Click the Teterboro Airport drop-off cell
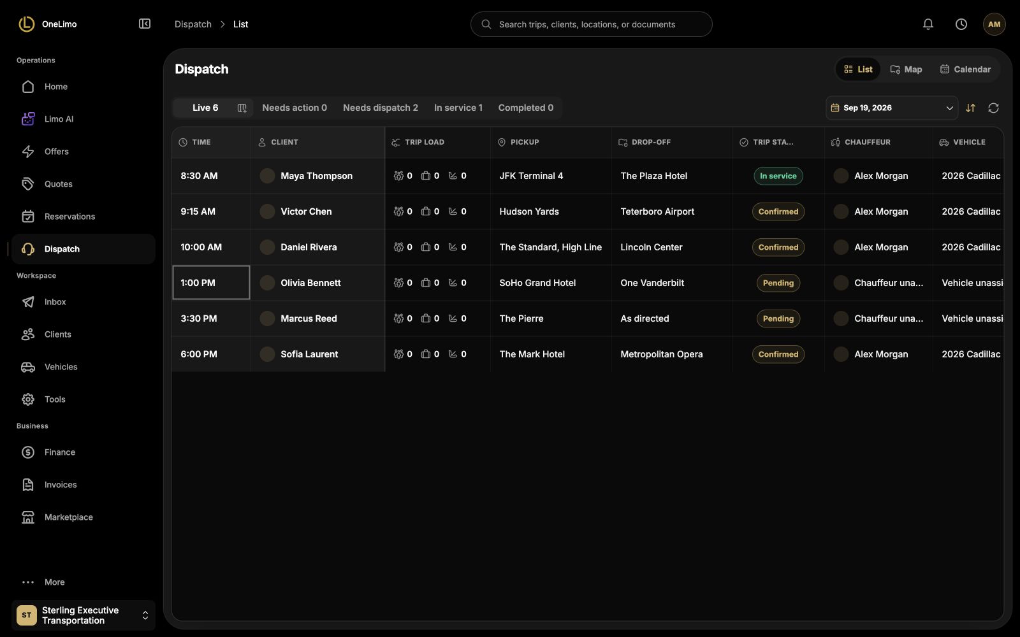The image size is (1020, 637). 672,211
